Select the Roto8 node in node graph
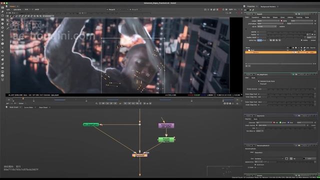The height and width of the screenshot is (180, 320). [166, 140]
